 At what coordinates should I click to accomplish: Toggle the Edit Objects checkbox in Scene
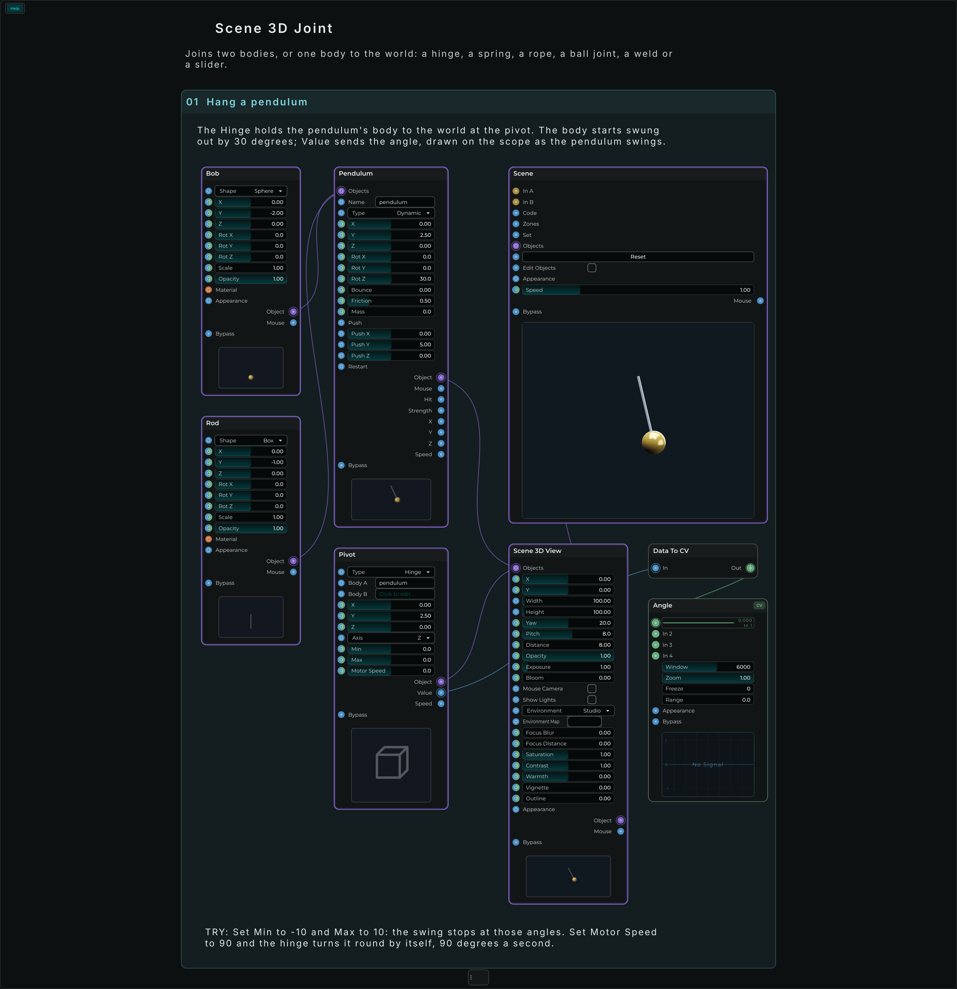point(592,268)
